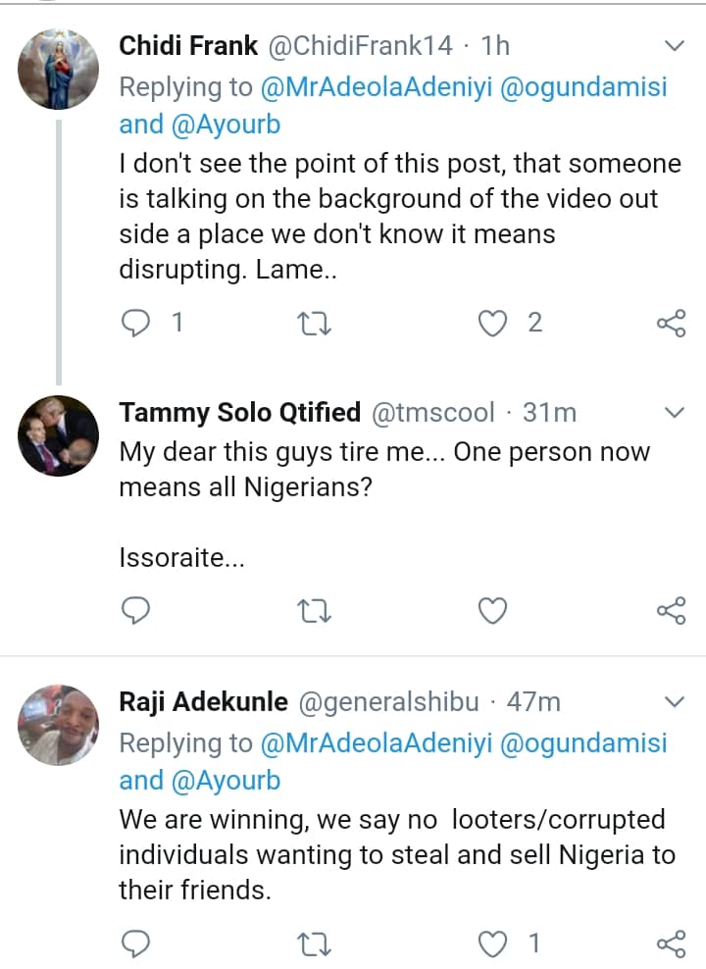Like Chidi Frank's tweet
This screenshot has width=706, height=969.
(491, 324)
